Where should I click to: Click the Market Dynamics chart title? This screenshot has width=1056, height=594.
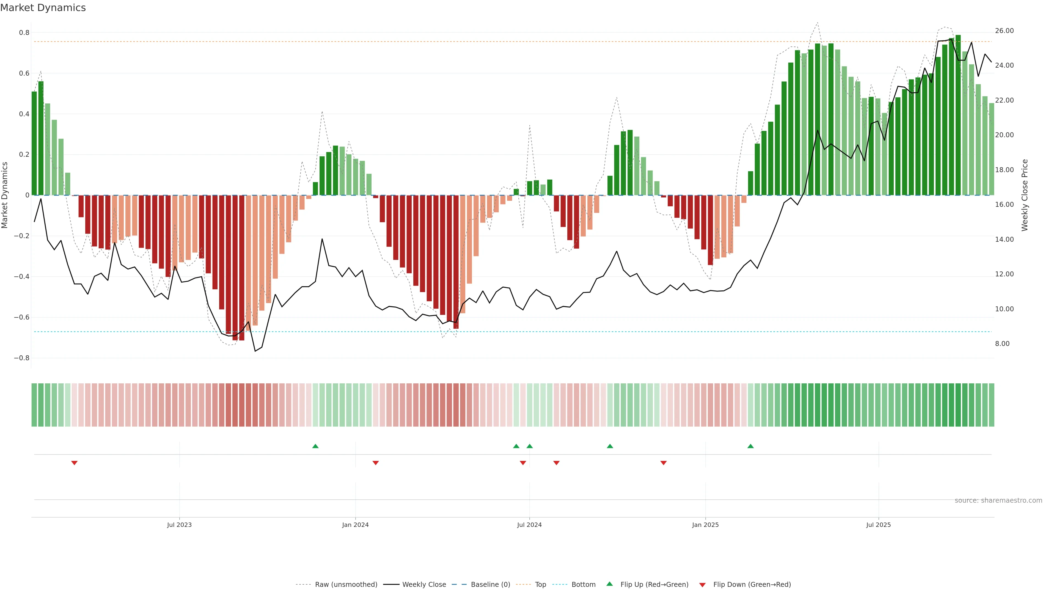click(x=43, y=8)
